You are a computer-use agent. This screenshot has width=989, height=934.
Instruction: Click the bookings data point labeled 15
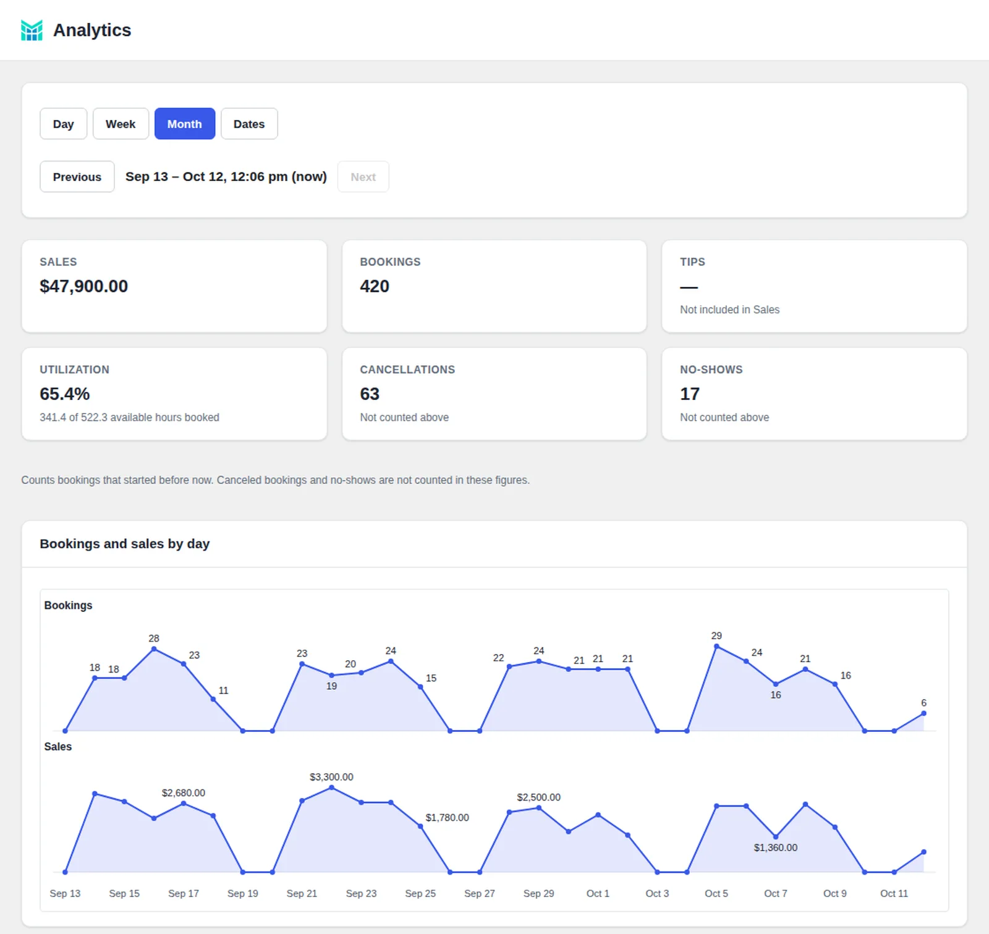point(420,687)
